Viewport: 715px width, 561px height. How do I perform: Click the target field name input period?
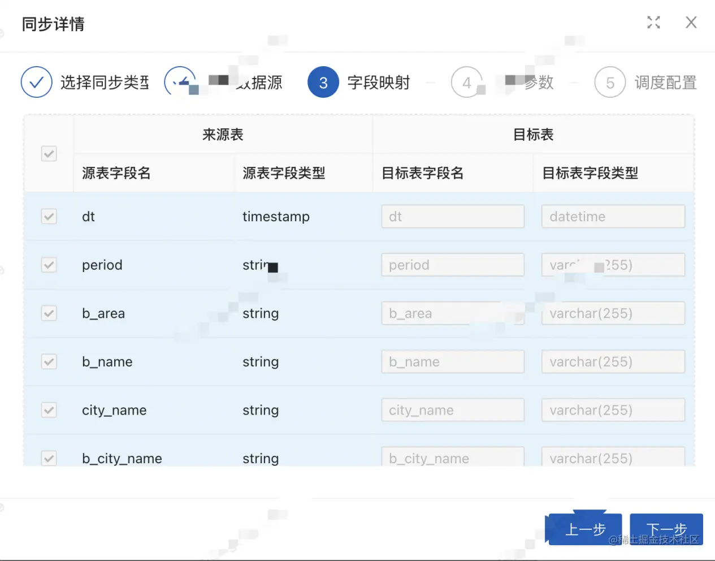click(x=453, y=265)
